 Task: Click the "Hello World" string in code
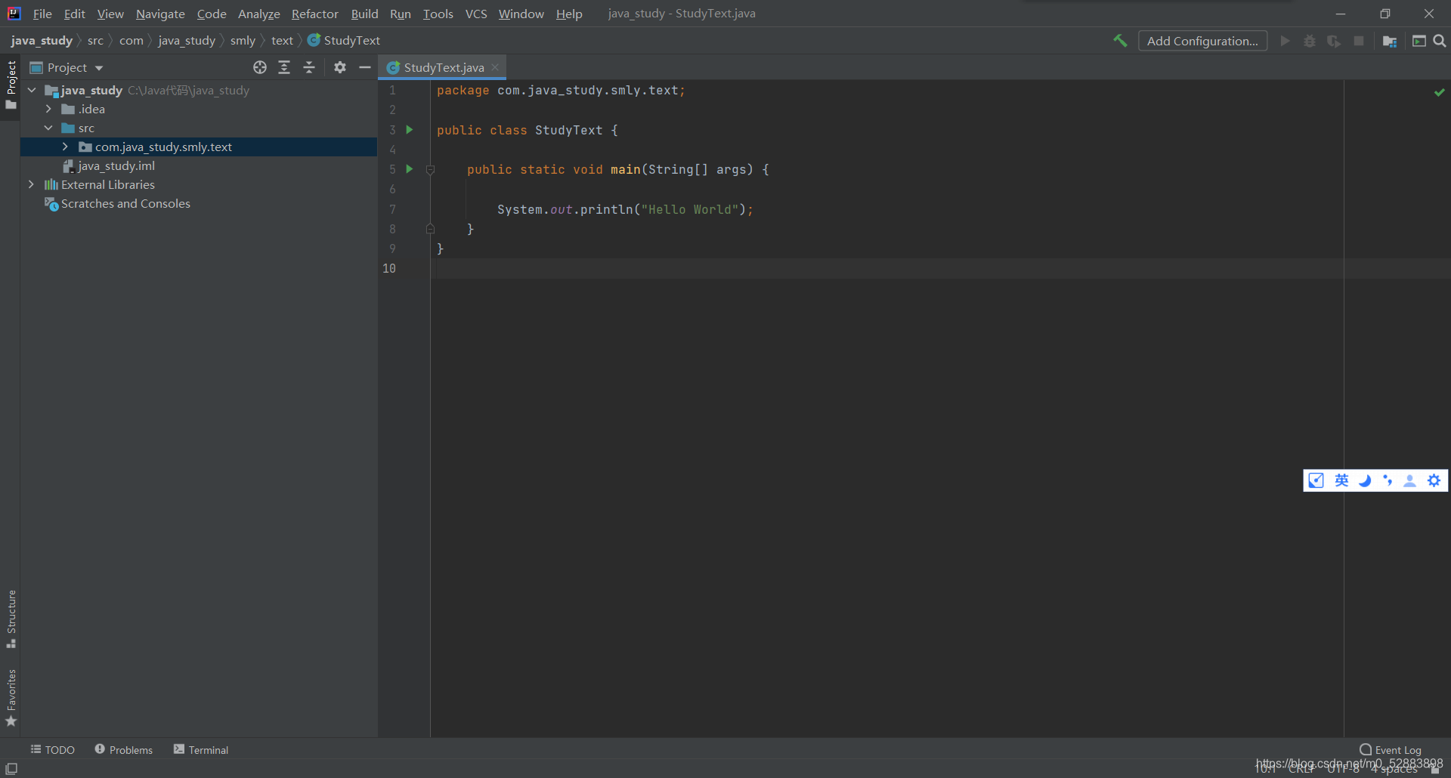(689, 209)
